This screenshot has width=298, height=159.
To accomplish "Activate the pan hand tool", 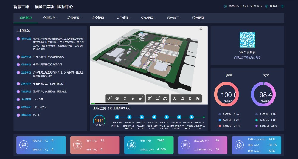I will tap(117, 98).
